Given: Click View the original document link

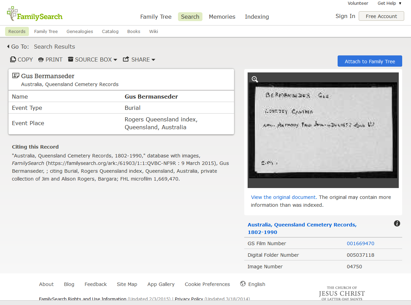Looking at the screenshot, I should coord(283,197).
